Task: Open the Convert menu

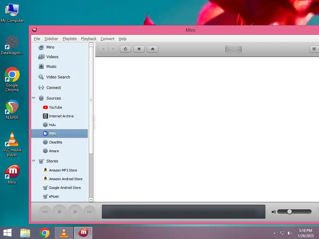Action: click(x=107, y=39)
